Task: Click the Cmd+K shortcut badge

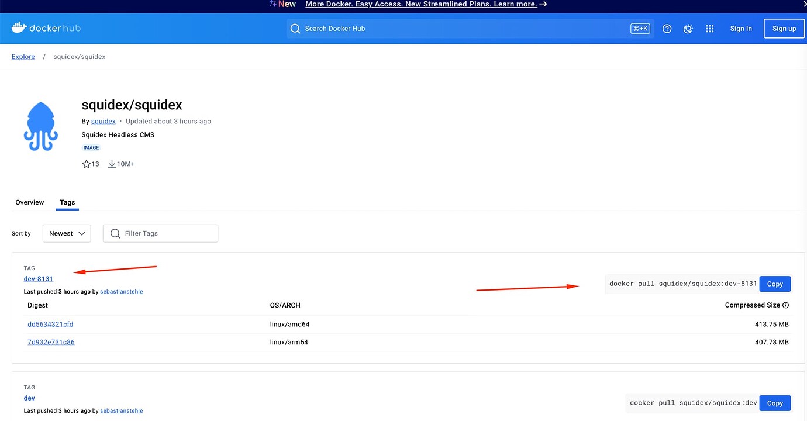Action: [640, 29]
